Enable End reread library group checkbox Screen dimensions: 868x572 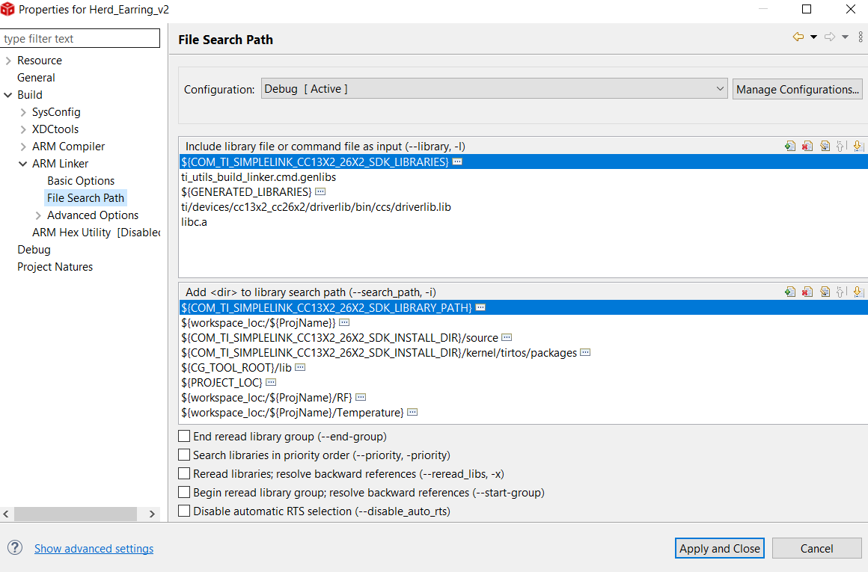(x=184, y=436)
